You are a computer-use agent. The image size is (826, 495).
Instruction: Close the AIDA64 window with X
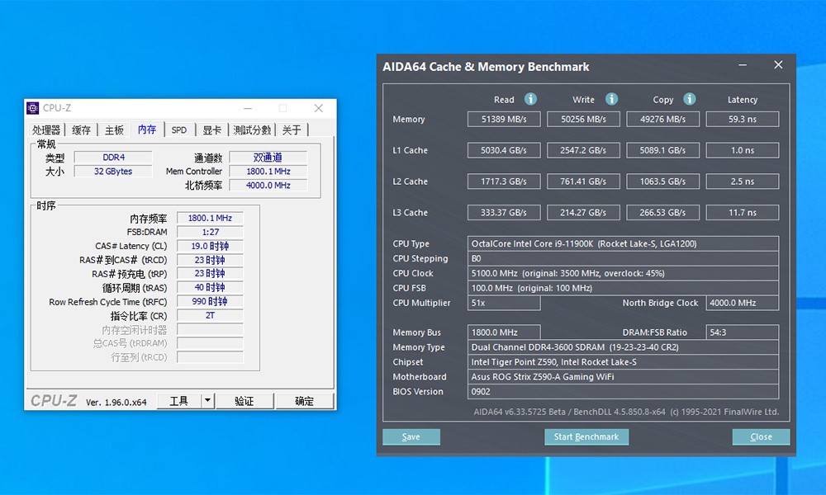tap(778, 64)
